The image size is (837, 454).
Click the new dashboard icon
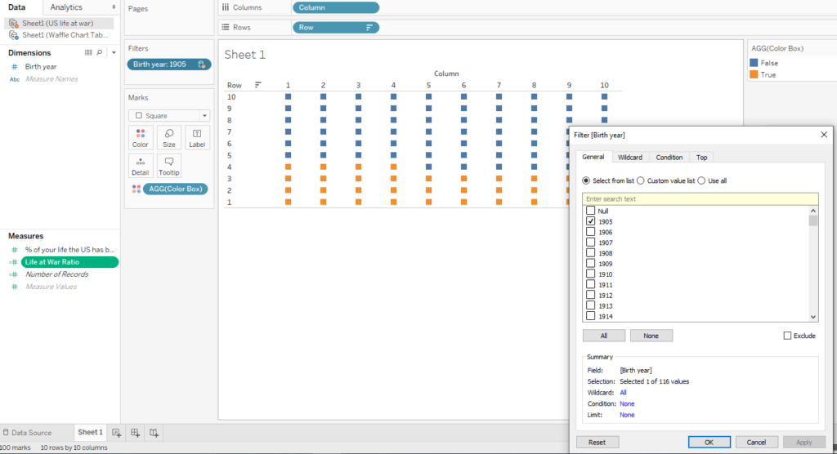pos(135,433)
